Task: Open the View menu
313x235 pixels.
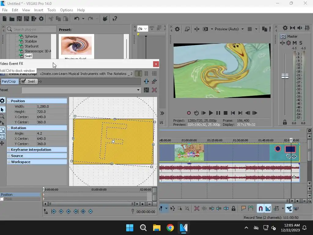Action: (26, 10)
